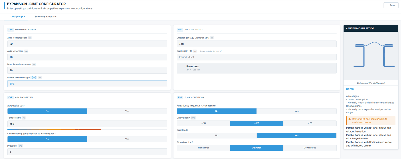Screen dimensions: 401x159
Task: Click the Temperature input field
Action: point(87,124)
